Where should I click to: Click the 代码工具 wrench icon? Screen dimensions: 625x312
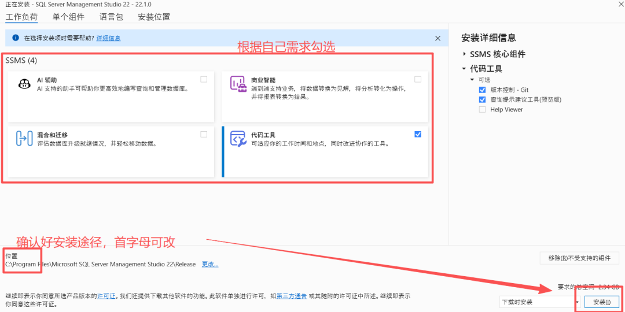tap(238, 139)
